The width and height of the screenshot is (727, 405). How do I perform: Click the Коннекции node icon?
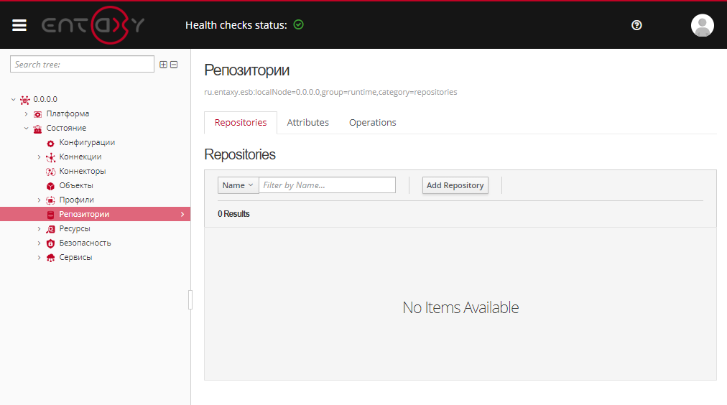pyautogui.click(x=50, y=157)
